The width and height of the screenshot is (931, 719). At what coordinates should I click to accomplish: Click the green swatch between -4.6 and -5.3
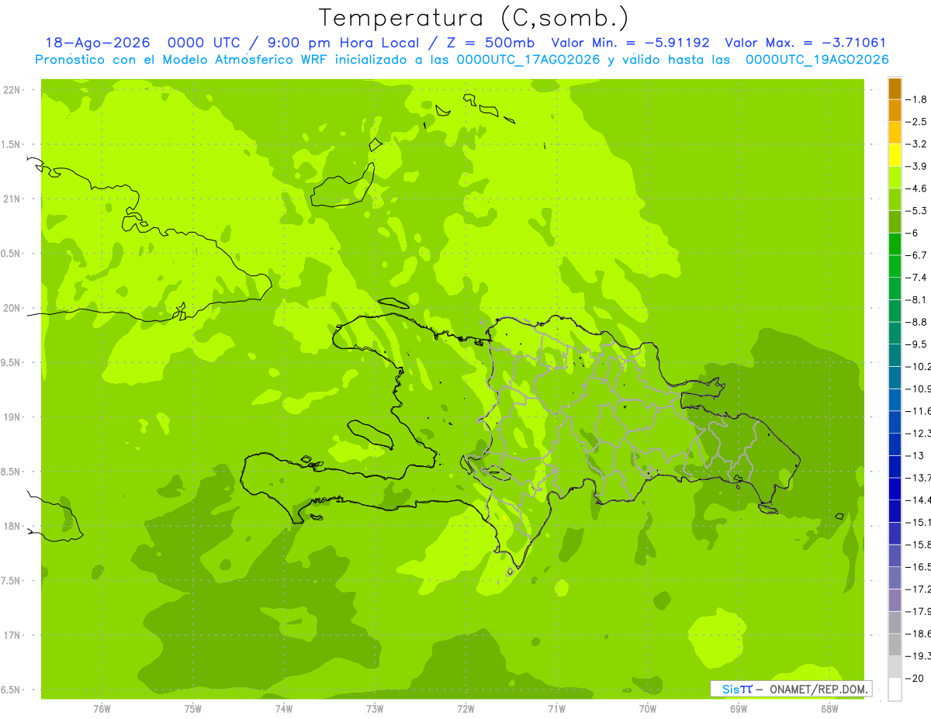point(895,199)
